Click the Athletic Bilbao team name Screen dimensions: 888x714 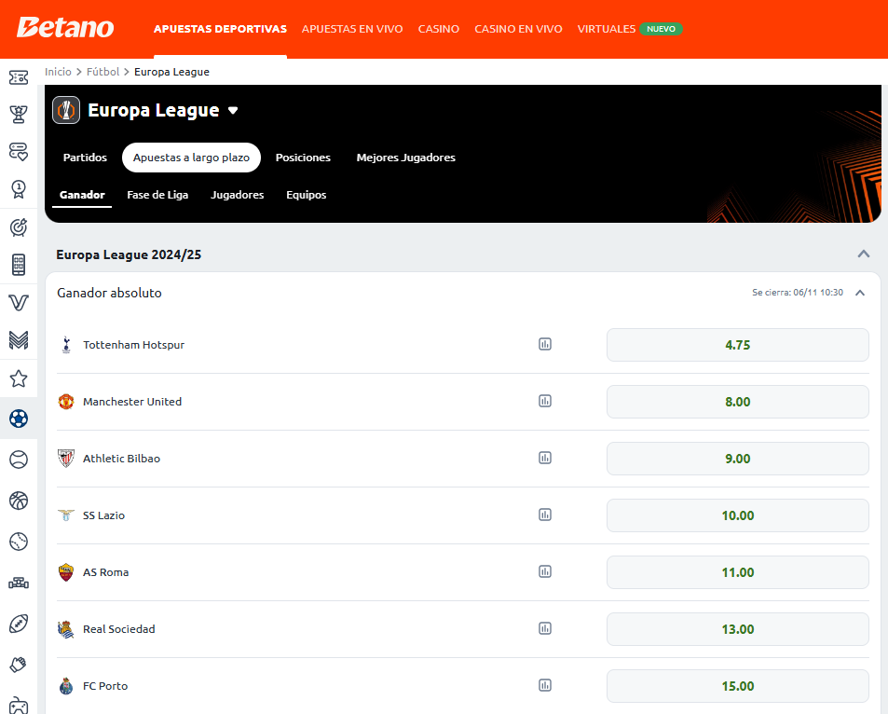coord(122,459)
